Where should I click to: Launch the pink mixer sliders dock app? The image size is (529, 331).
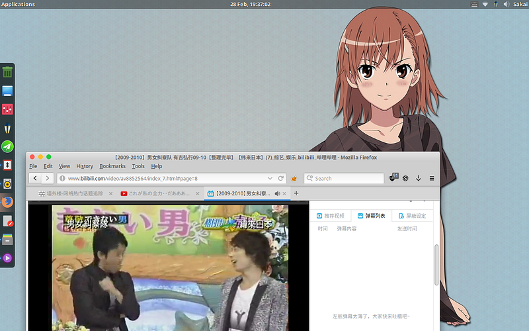7,109
